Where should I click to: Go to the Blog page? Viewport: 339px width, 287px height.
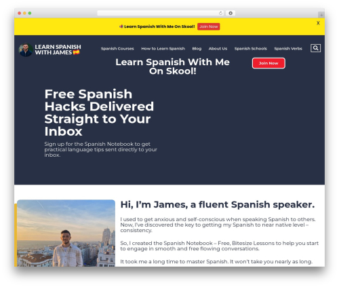point(197,49)
